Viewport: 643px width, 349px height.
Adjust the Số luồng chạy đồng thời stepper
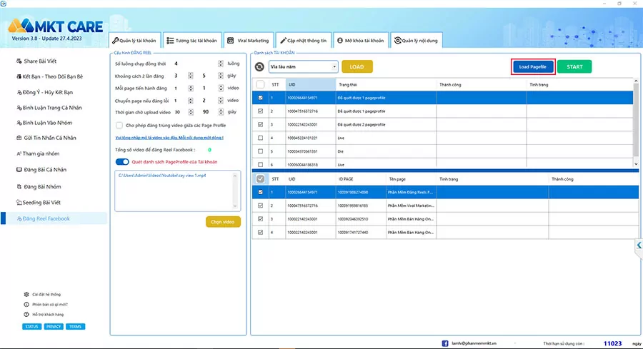pos(221,64)
